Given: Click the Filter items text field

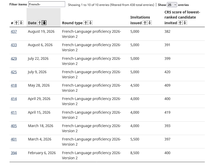Looking at the screenshot, I should pyautogui.click(x=47, y=4).
